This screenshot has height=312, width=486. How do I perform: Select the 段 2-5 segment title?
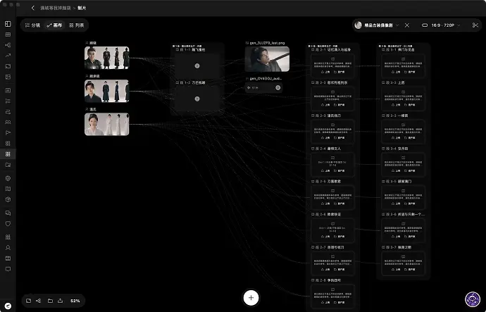[326, 181]
